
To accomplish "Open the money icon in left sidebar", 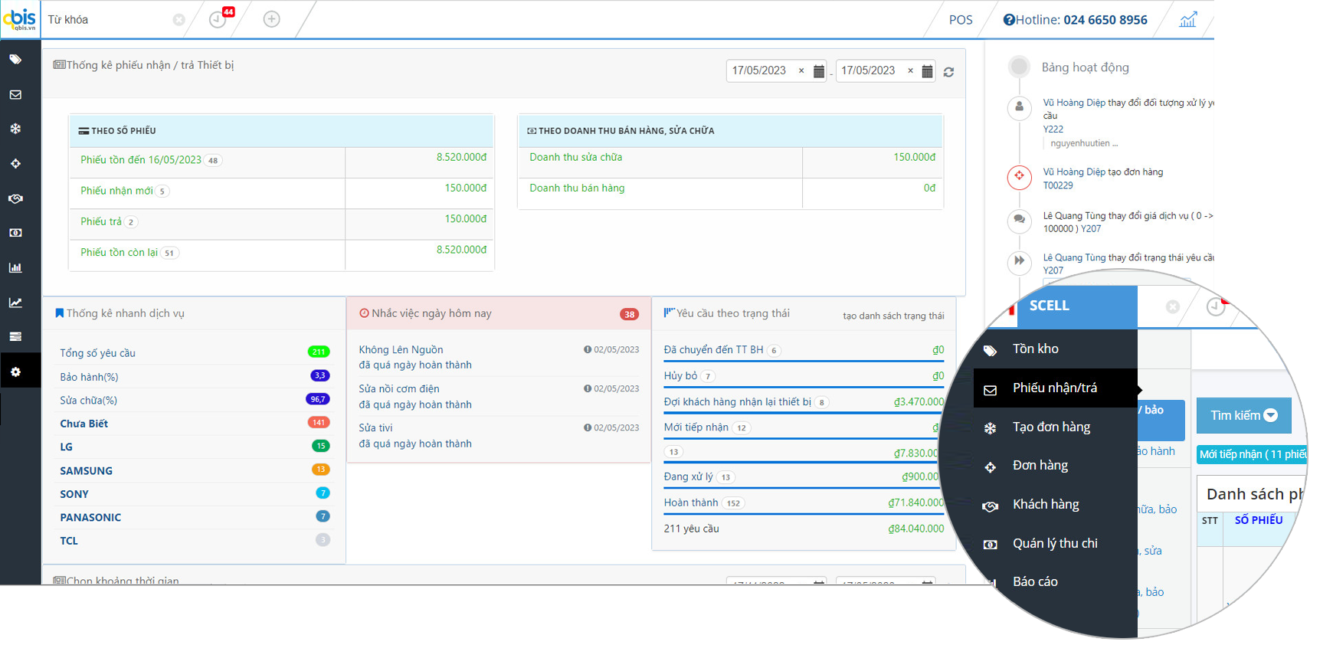I will pos(15,232).
